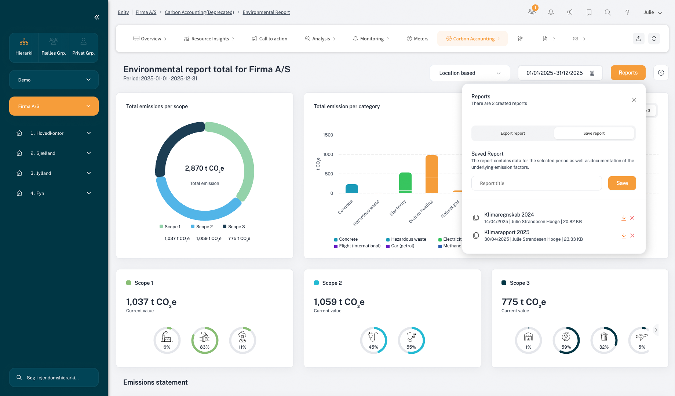Select Fælles Grp. view
The width and height of the screenshot is (675, 396).
pyautogui.click(x=54, y=48)
